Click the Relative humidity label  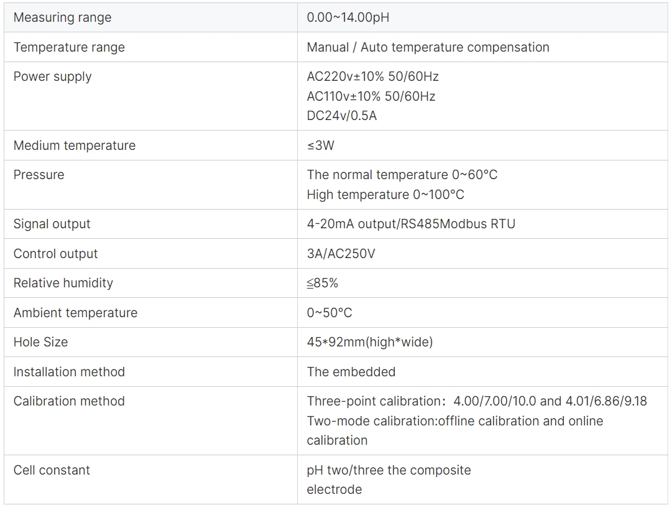pos(63,283)
